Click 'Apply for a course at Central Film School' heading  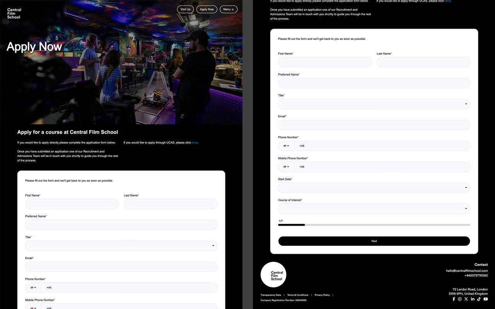[68, 132]
